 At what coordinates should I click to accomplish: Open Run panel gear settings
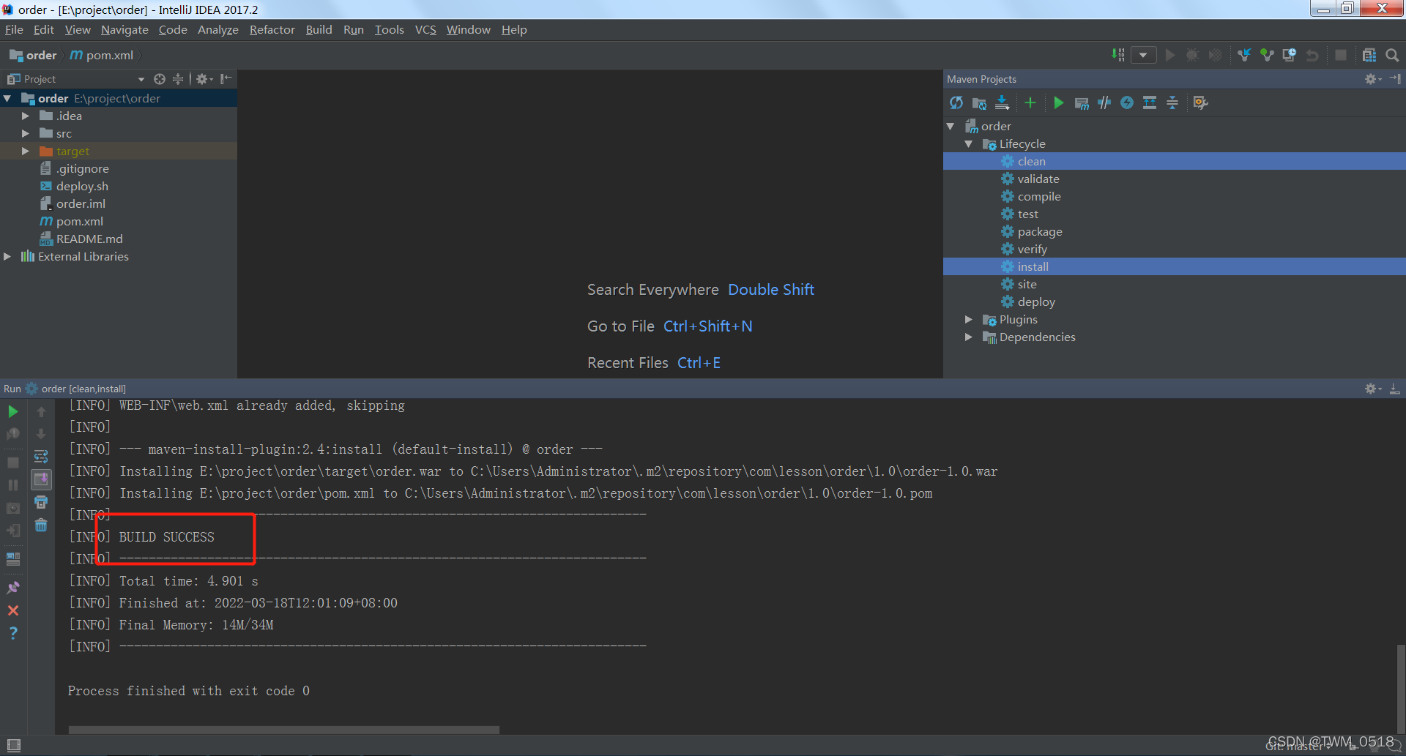[x=1372, y=389]
